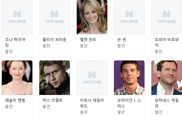
Task: Click 조피아 비흐와치 placeholder image
Action: click(x=167, y=17)
